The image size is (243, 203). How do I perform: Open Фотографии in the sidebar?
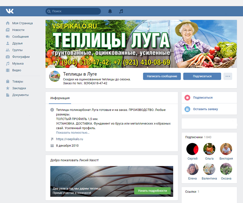pos(21,57)
